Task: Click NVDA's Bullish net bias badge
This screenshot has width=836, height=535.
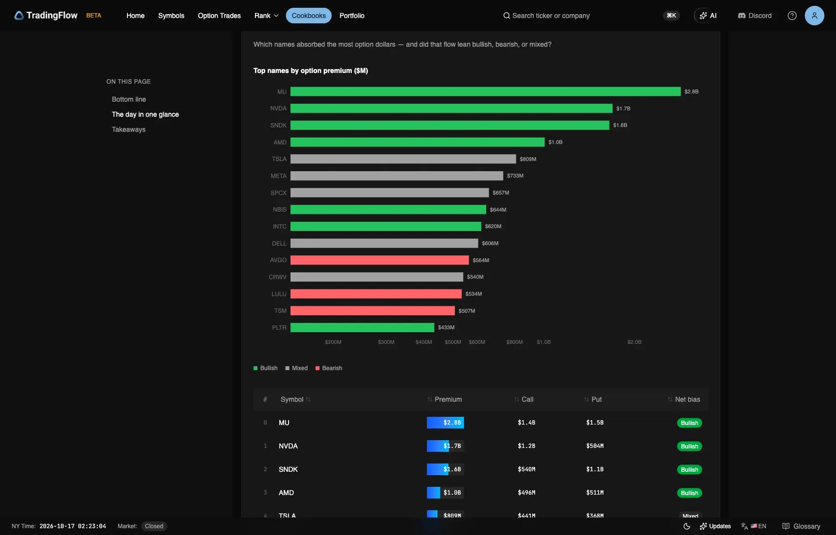Action: tap(690, 446)
